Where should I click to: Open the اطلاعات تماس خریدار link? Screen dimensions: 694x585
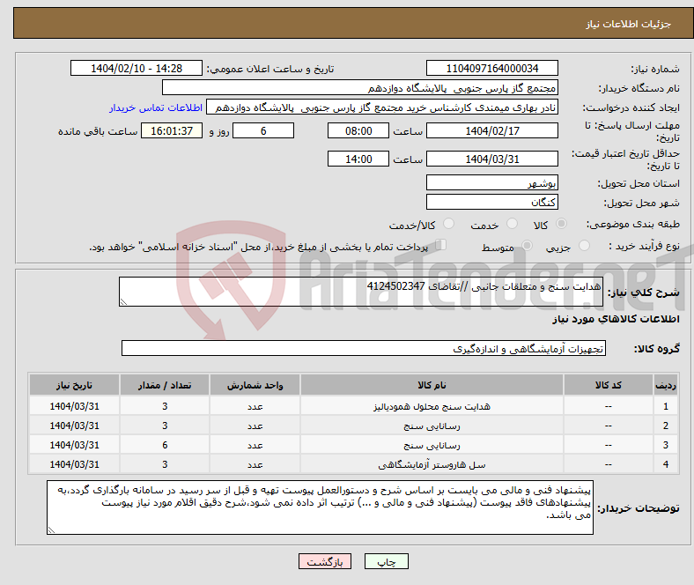pos(156,107)
